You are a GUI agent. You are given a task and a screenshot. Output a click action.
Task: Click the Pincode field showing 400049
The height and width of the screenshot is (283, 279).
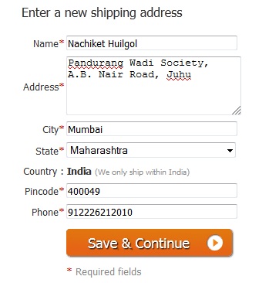tap(152, 191)
